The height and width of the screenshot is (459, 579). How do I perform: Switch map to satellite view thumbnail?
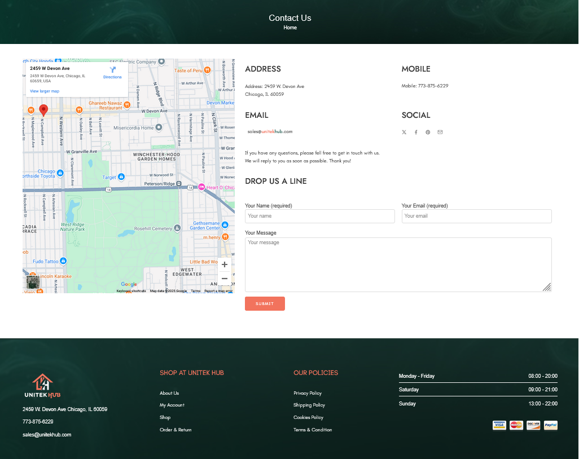click(32, 282)
